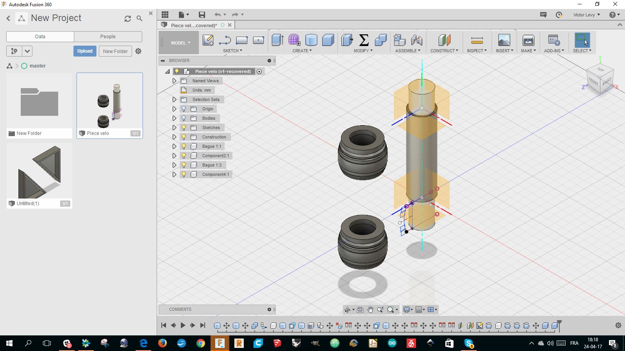
Task: Select the Orbit tool in navigation bar
Action: point(347,310)
